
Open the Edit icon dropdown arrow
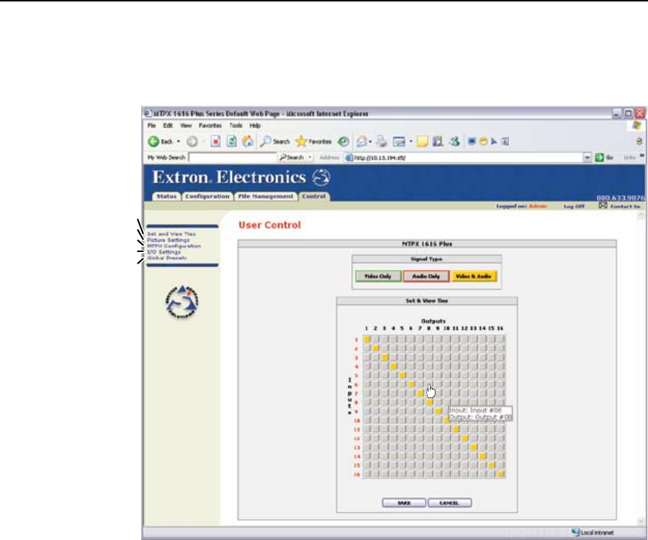[x=411, y=141]
